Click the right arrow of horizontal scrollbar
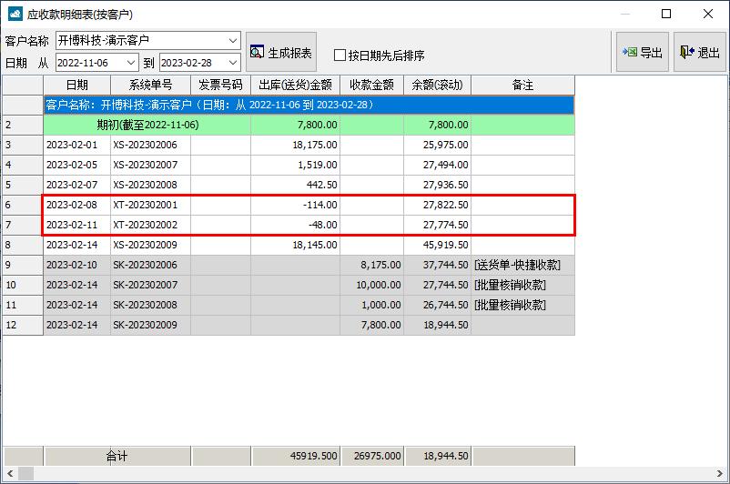 [x=719, y=474]
